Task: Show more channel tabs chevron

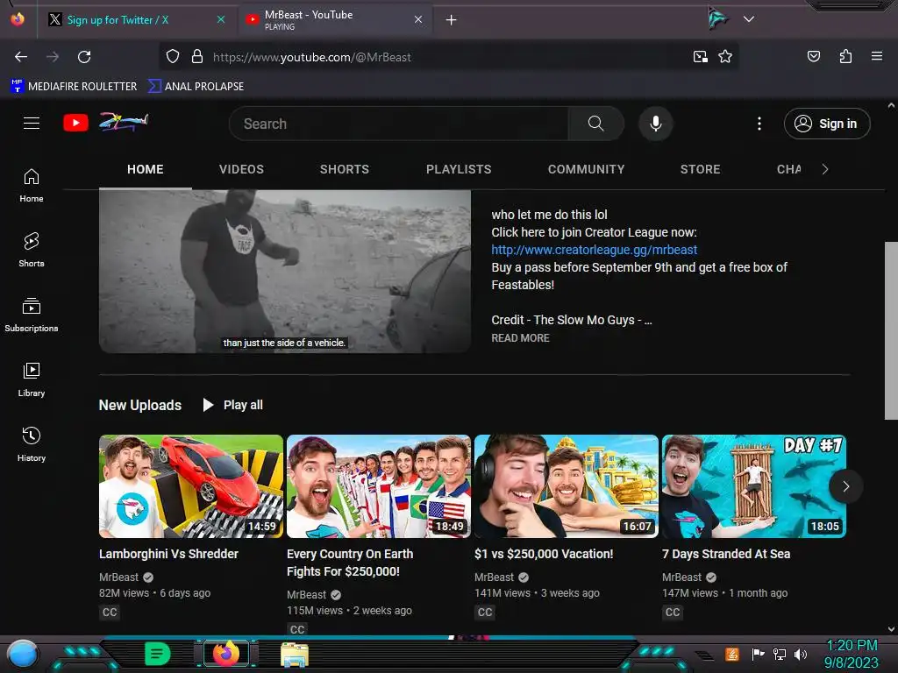Action: pyautogui.click(x=824, y=169)
